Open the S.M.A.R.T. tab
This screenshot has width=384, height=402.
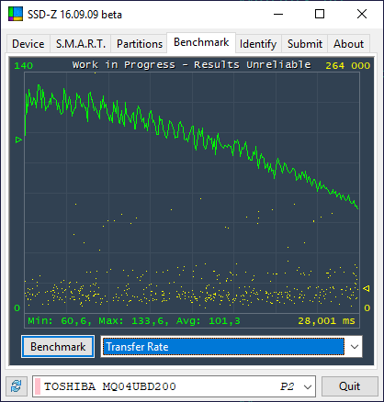[x=81, y=44]
